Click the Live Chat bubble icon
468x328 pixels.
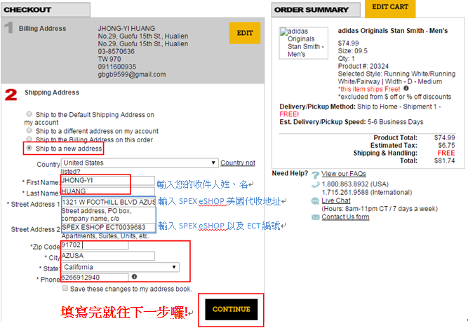[x=315, y=201]
